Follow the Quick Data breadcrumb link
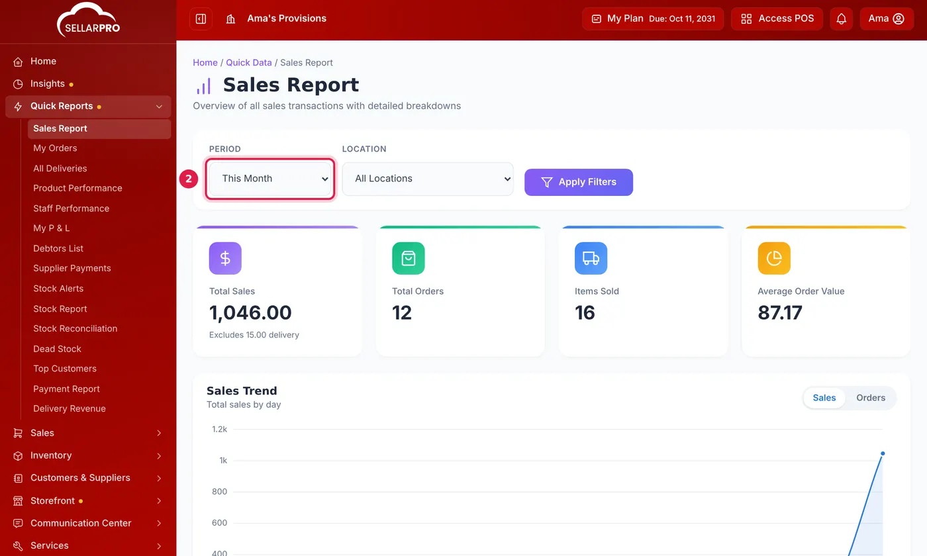The height and width of the screenshot is (556, 927). 249,62
